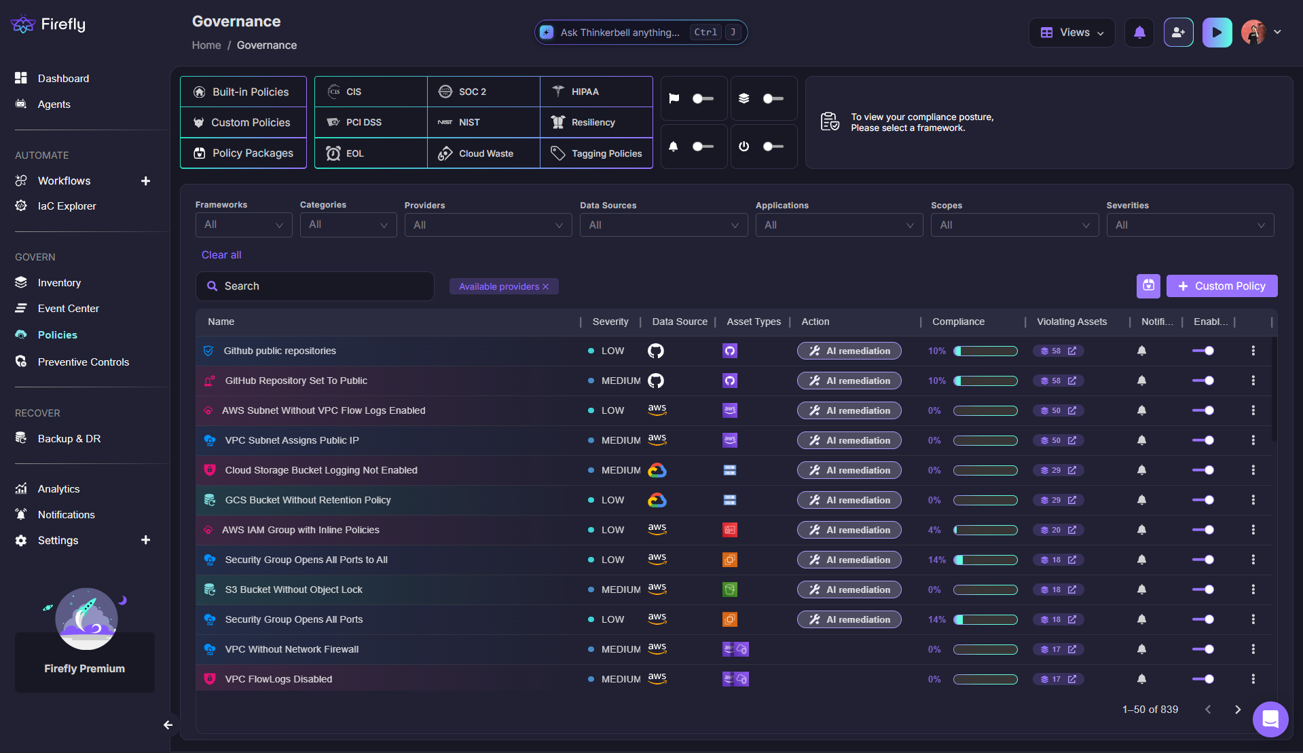Image resolution: width=1303 pixels, height=753 pixels.
Task: Disable the Security Group Opens All Ports to All toggle
Action: [1203, 560]
